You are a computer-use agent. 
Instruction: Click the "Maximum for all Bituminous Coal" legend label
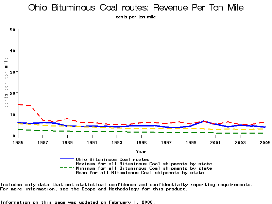point(144,164)
